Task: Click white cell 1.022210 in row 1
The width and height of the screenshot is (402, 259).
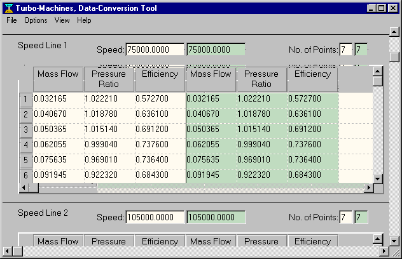Action: 109,99
